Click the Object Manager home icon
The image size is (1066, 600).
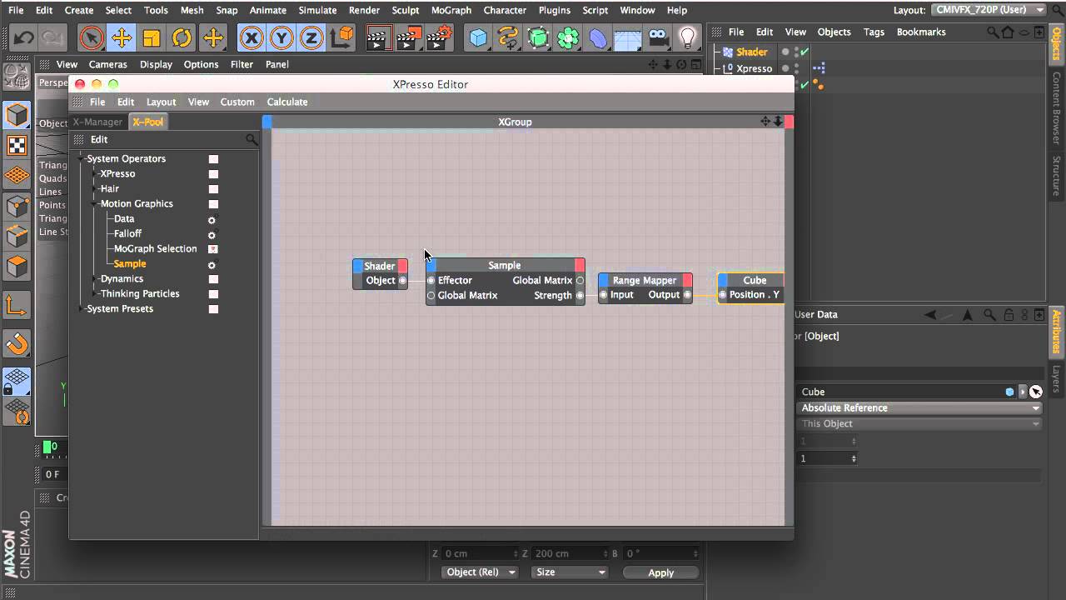1007,32
